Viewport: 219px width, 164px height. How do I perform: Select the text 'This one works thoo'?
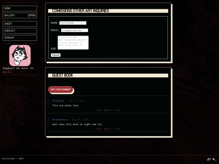click(x=65, y=106)
